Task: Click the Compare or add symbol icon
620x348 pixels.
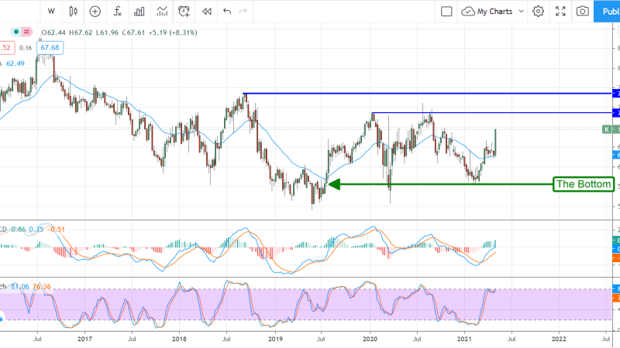Action: point(95,12)
